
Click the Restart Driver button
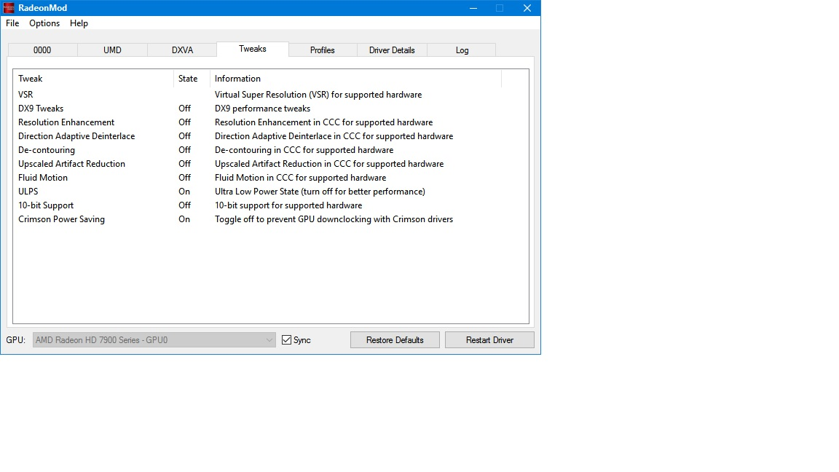(489, 340)
